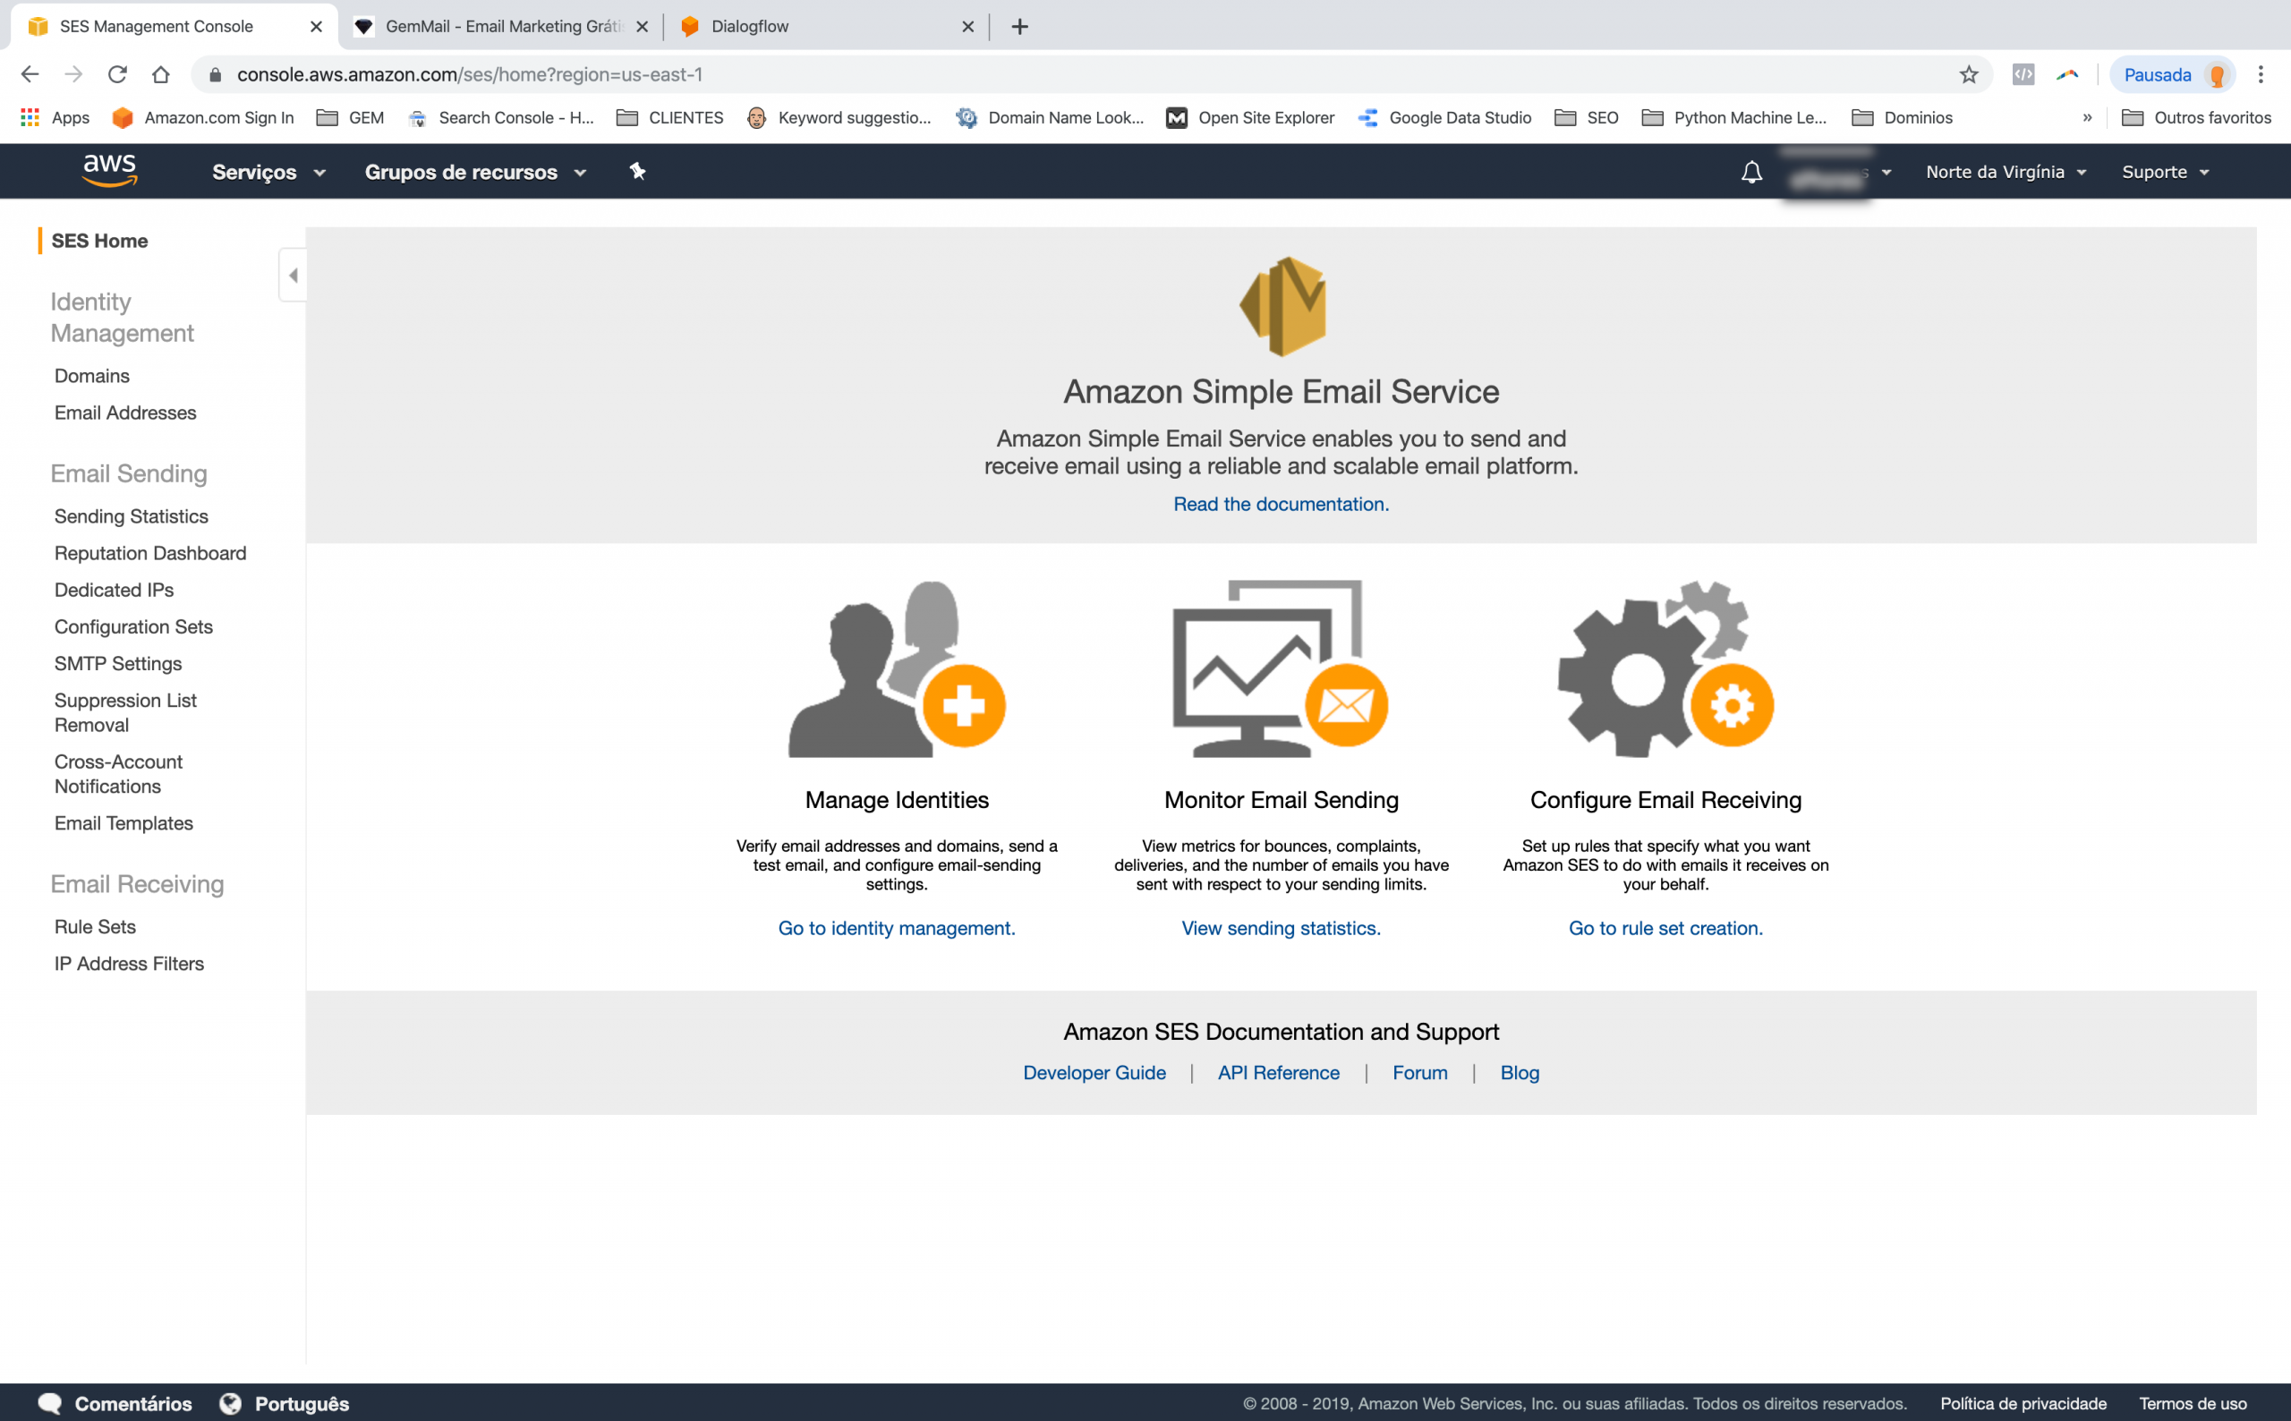The width and height of the screenshot is (2291, 1421).
Task: Click Read the documentation link
Action: click(x=1282, y=503)
